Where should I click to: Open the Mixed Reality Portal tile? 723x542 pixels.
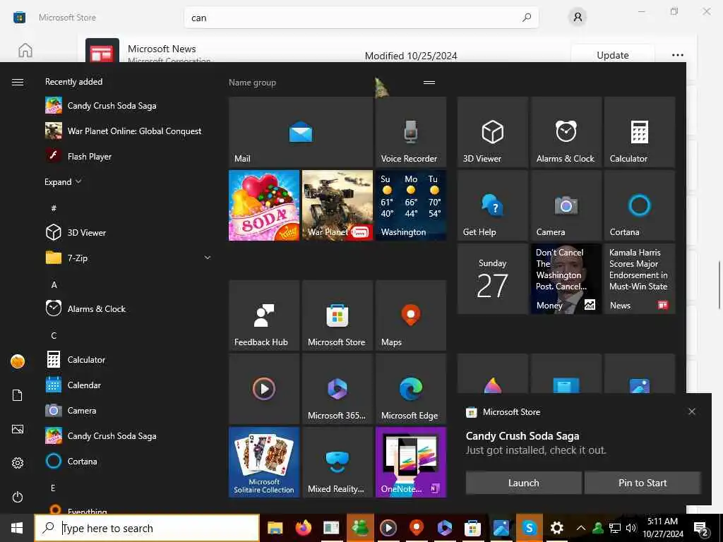coord(337,462)
